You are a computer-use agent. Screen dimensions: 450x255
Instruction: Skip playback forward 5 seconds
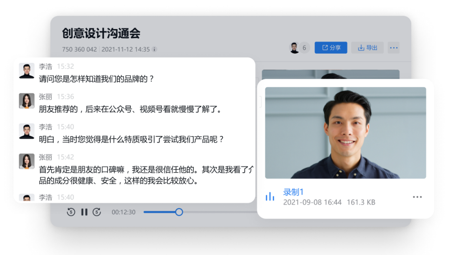(x=97, y=212)
